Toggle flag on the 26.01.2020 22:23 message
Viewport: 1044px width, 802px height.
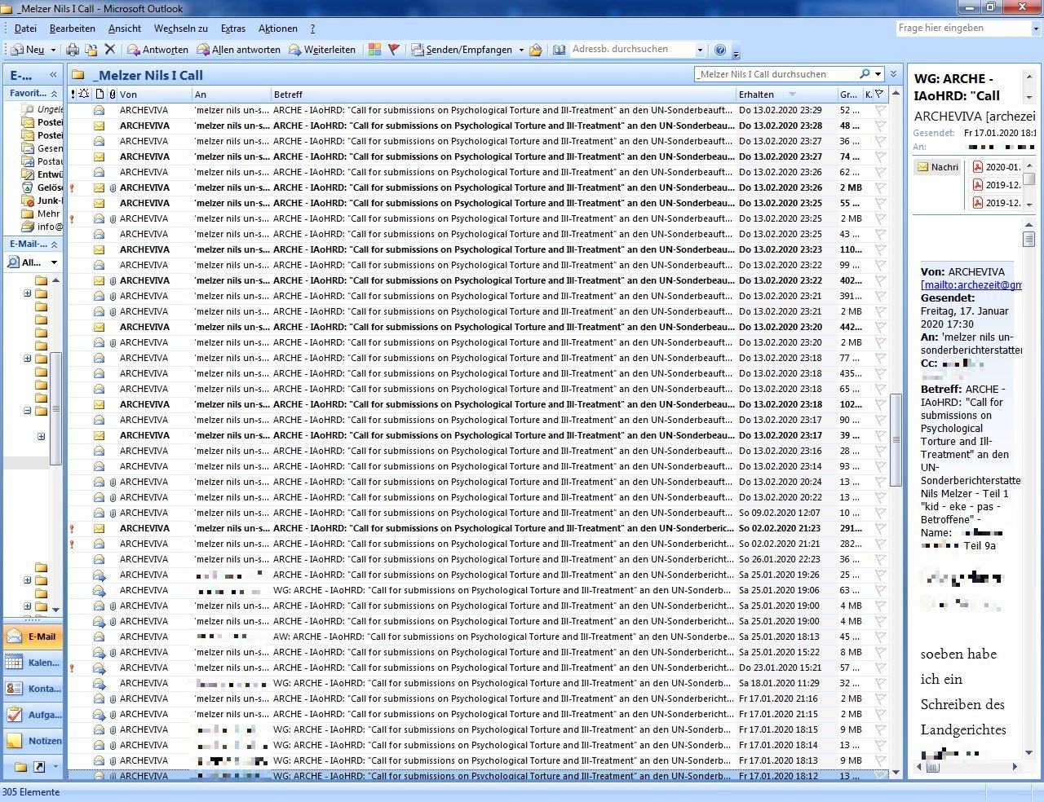click(x=880, y=559)
